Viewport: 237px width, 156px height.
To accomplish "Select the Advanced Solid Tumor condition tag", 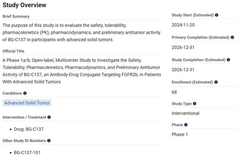I will coord(27,103).
